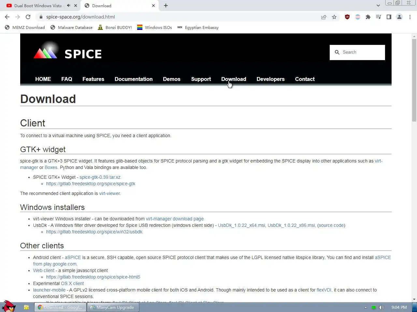Open the taskbar file explorer icon
The image size is (417, 312).
(26, 307)
